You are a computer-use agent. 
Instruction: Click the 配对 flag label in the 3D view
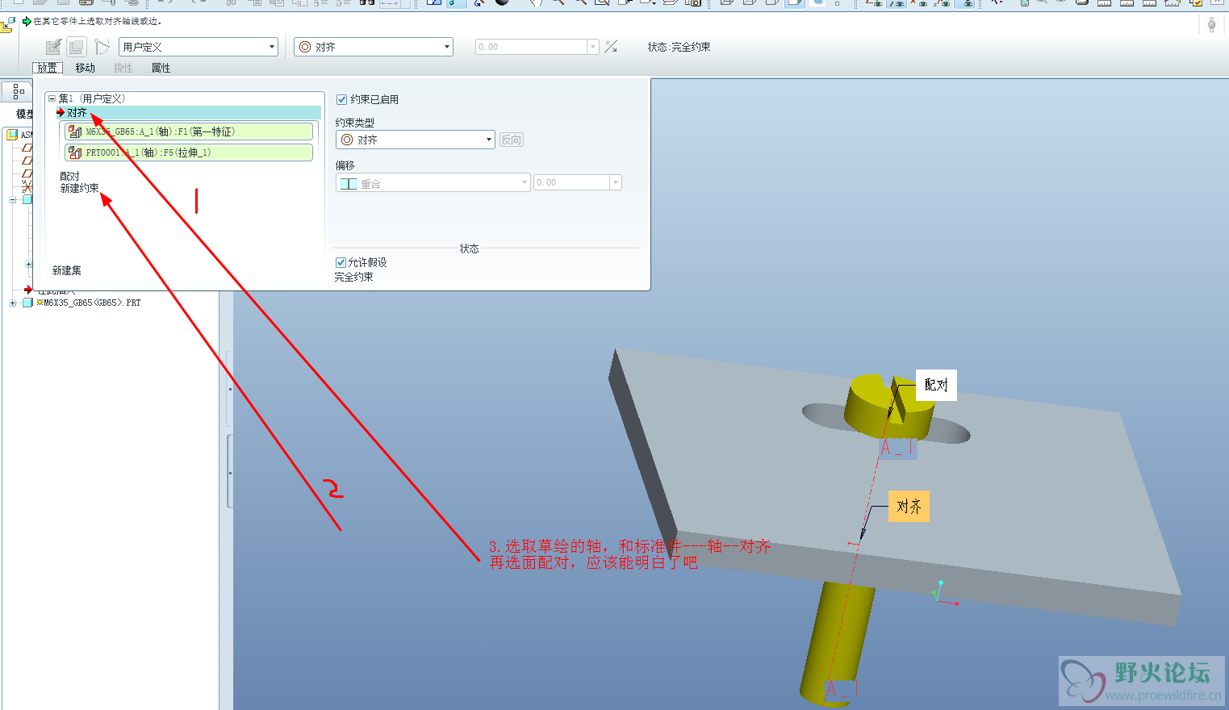pos(936,385)
